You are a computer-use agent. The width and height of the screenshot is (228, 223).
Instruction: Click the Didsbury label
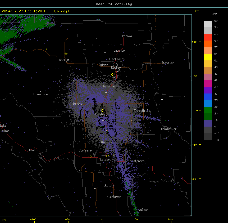pyautogui.click(x=101, y=114)
